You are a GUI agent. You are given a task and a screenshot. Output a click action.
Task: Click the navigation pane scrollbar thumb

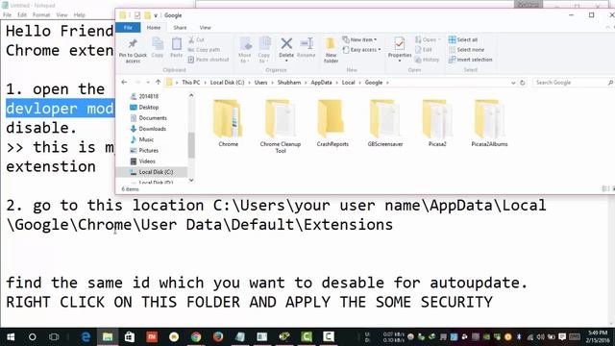pyautogui.click(x=191, y=145)
